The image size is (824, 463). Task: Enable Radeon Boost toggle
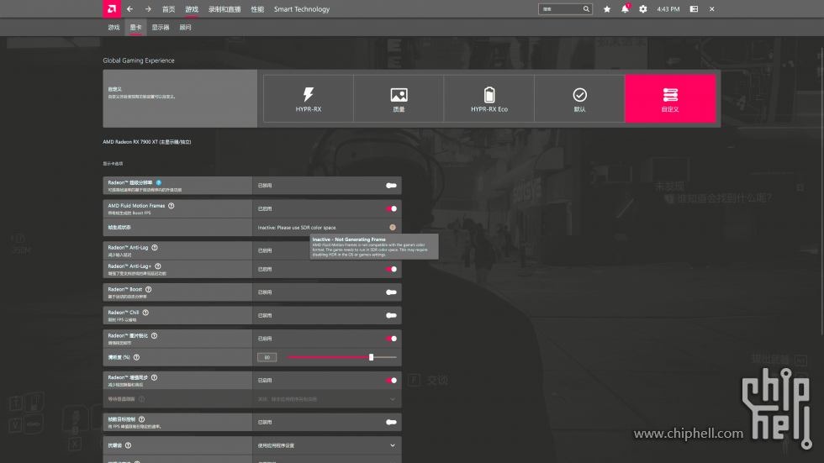(391, 292)
